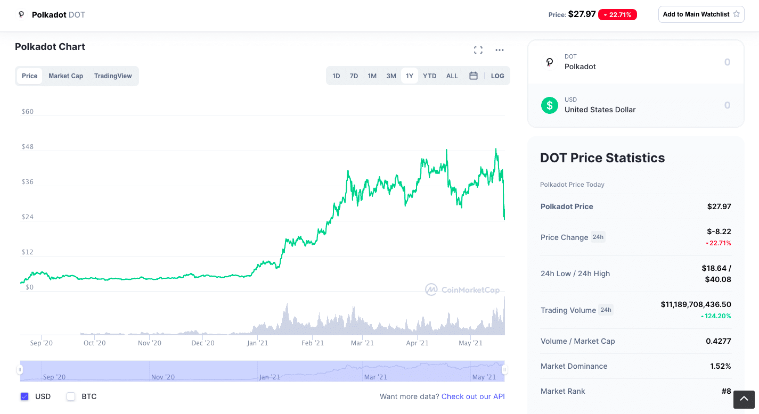Click the Jan '21 x-axis label
The width and height of the screenshot is (759, 414).
[x=258, y=343]
